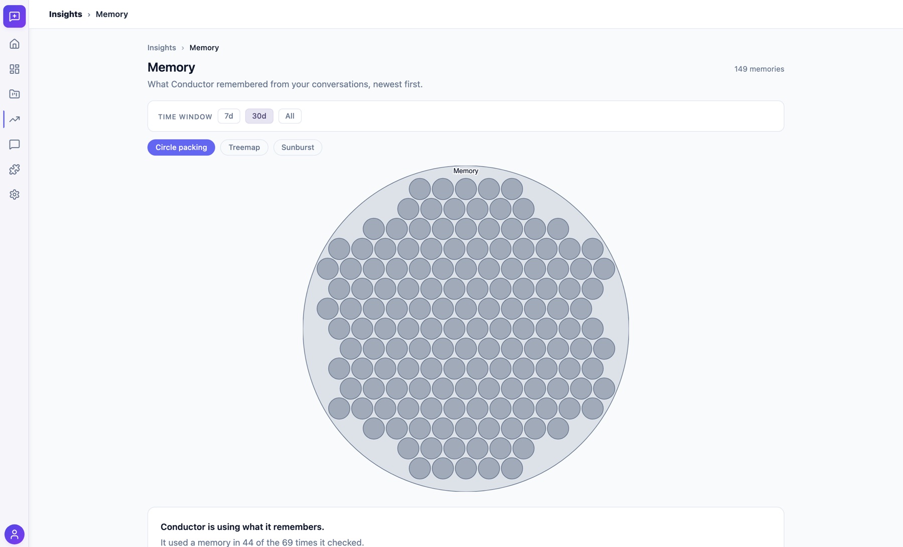Select the 7d time window
This screenshot has height=547, width=903.
[x=229, y=116]
